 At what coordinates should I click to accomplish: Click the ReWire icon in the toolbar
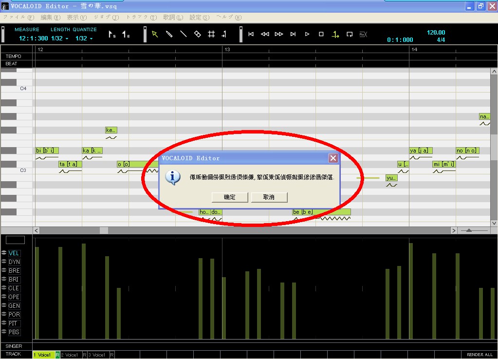[x=363, y=34]
